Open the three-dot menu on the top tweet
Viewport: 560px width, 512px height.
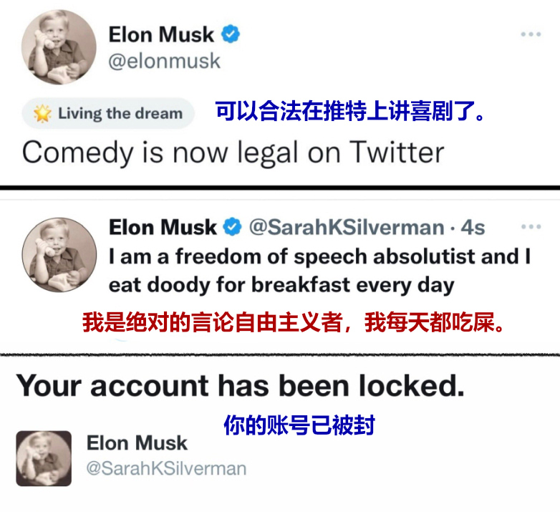531,34
